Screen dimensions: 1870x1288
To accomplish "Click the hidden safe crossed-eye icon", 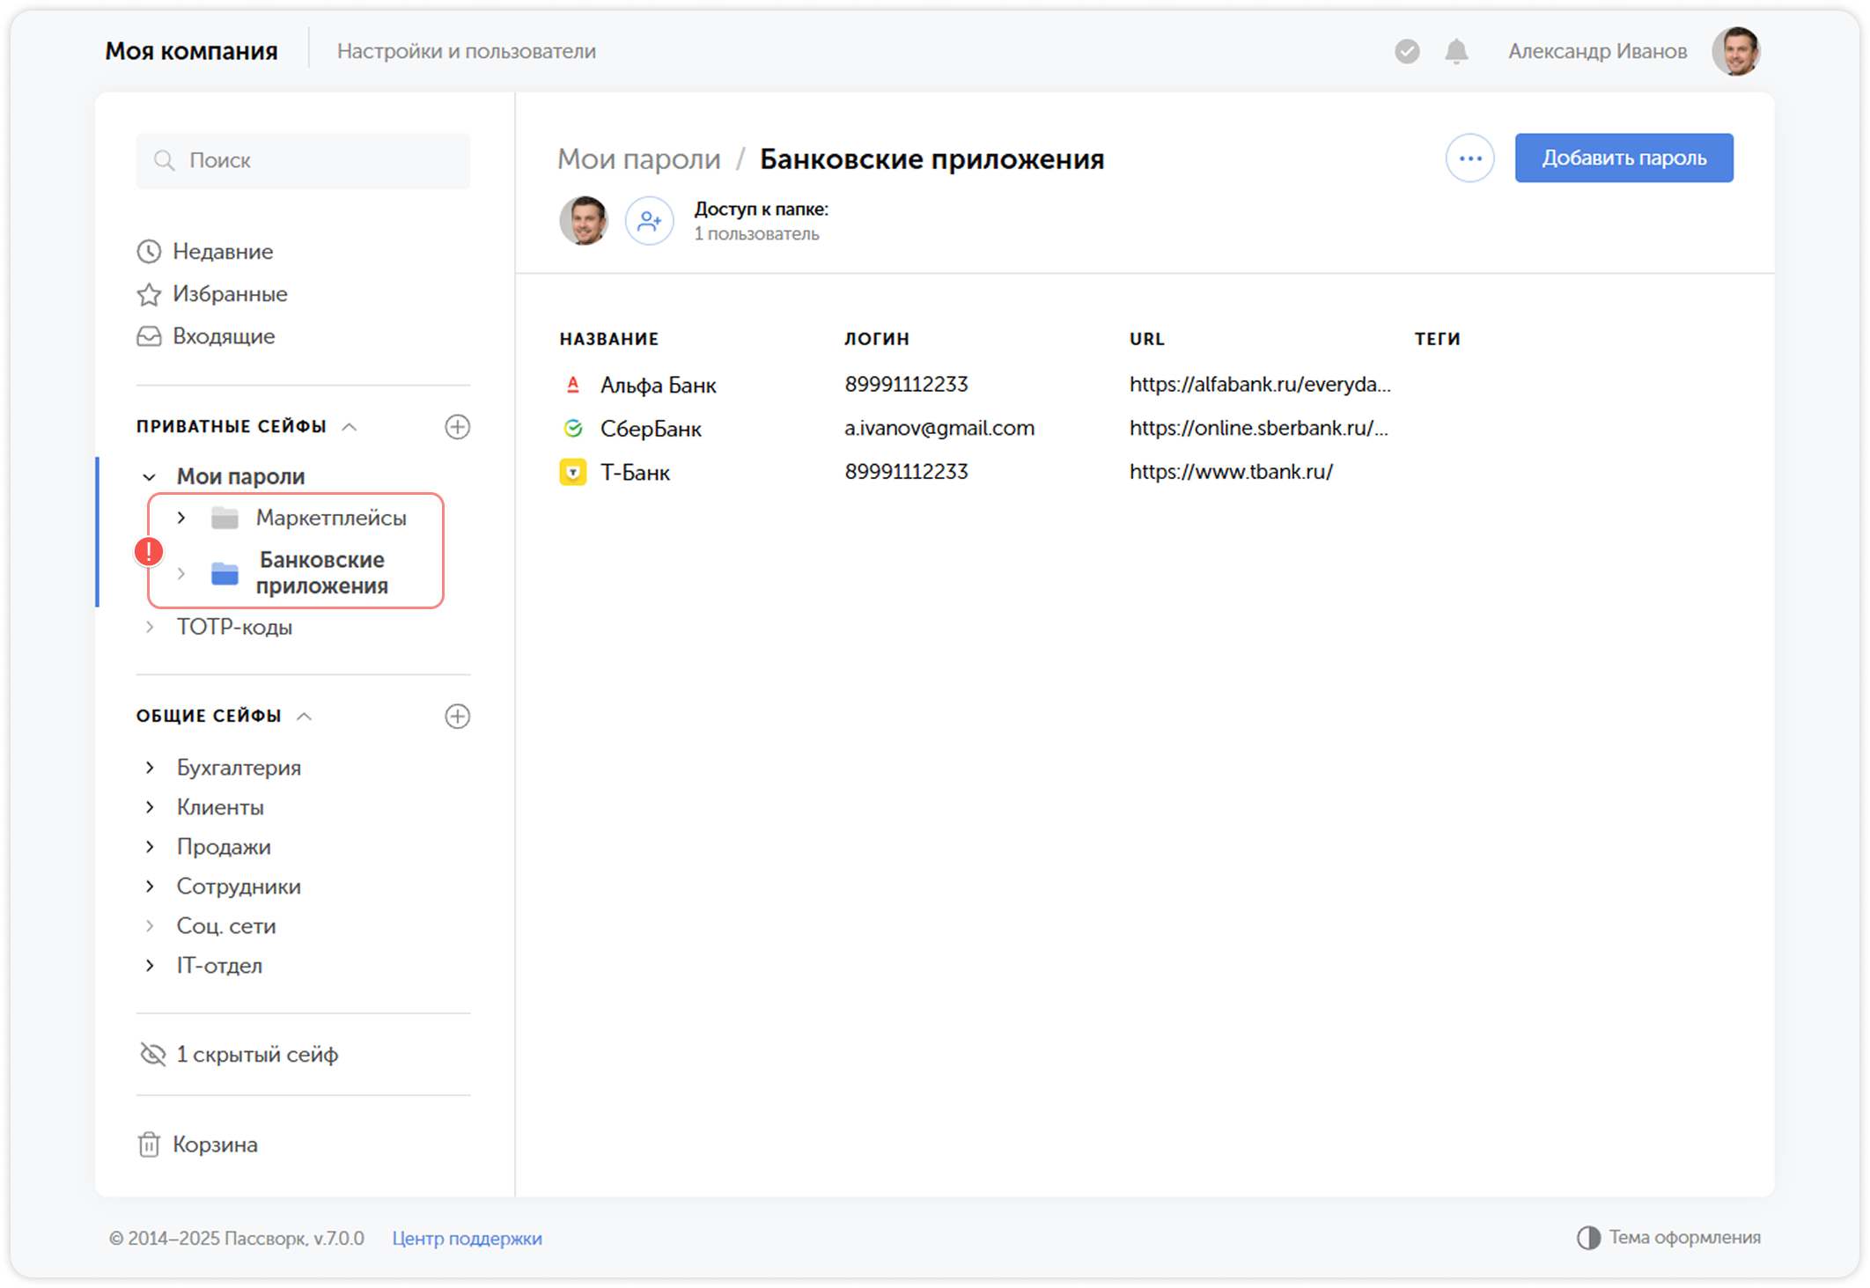I will point(153,1054).
